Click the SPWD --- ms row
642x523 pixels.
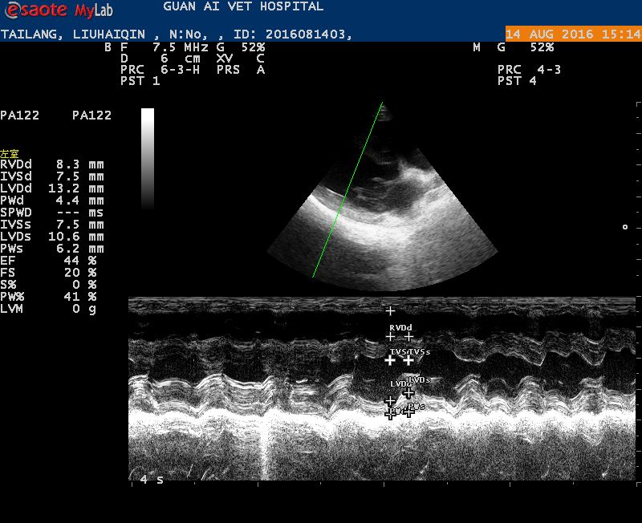(52, 213)
